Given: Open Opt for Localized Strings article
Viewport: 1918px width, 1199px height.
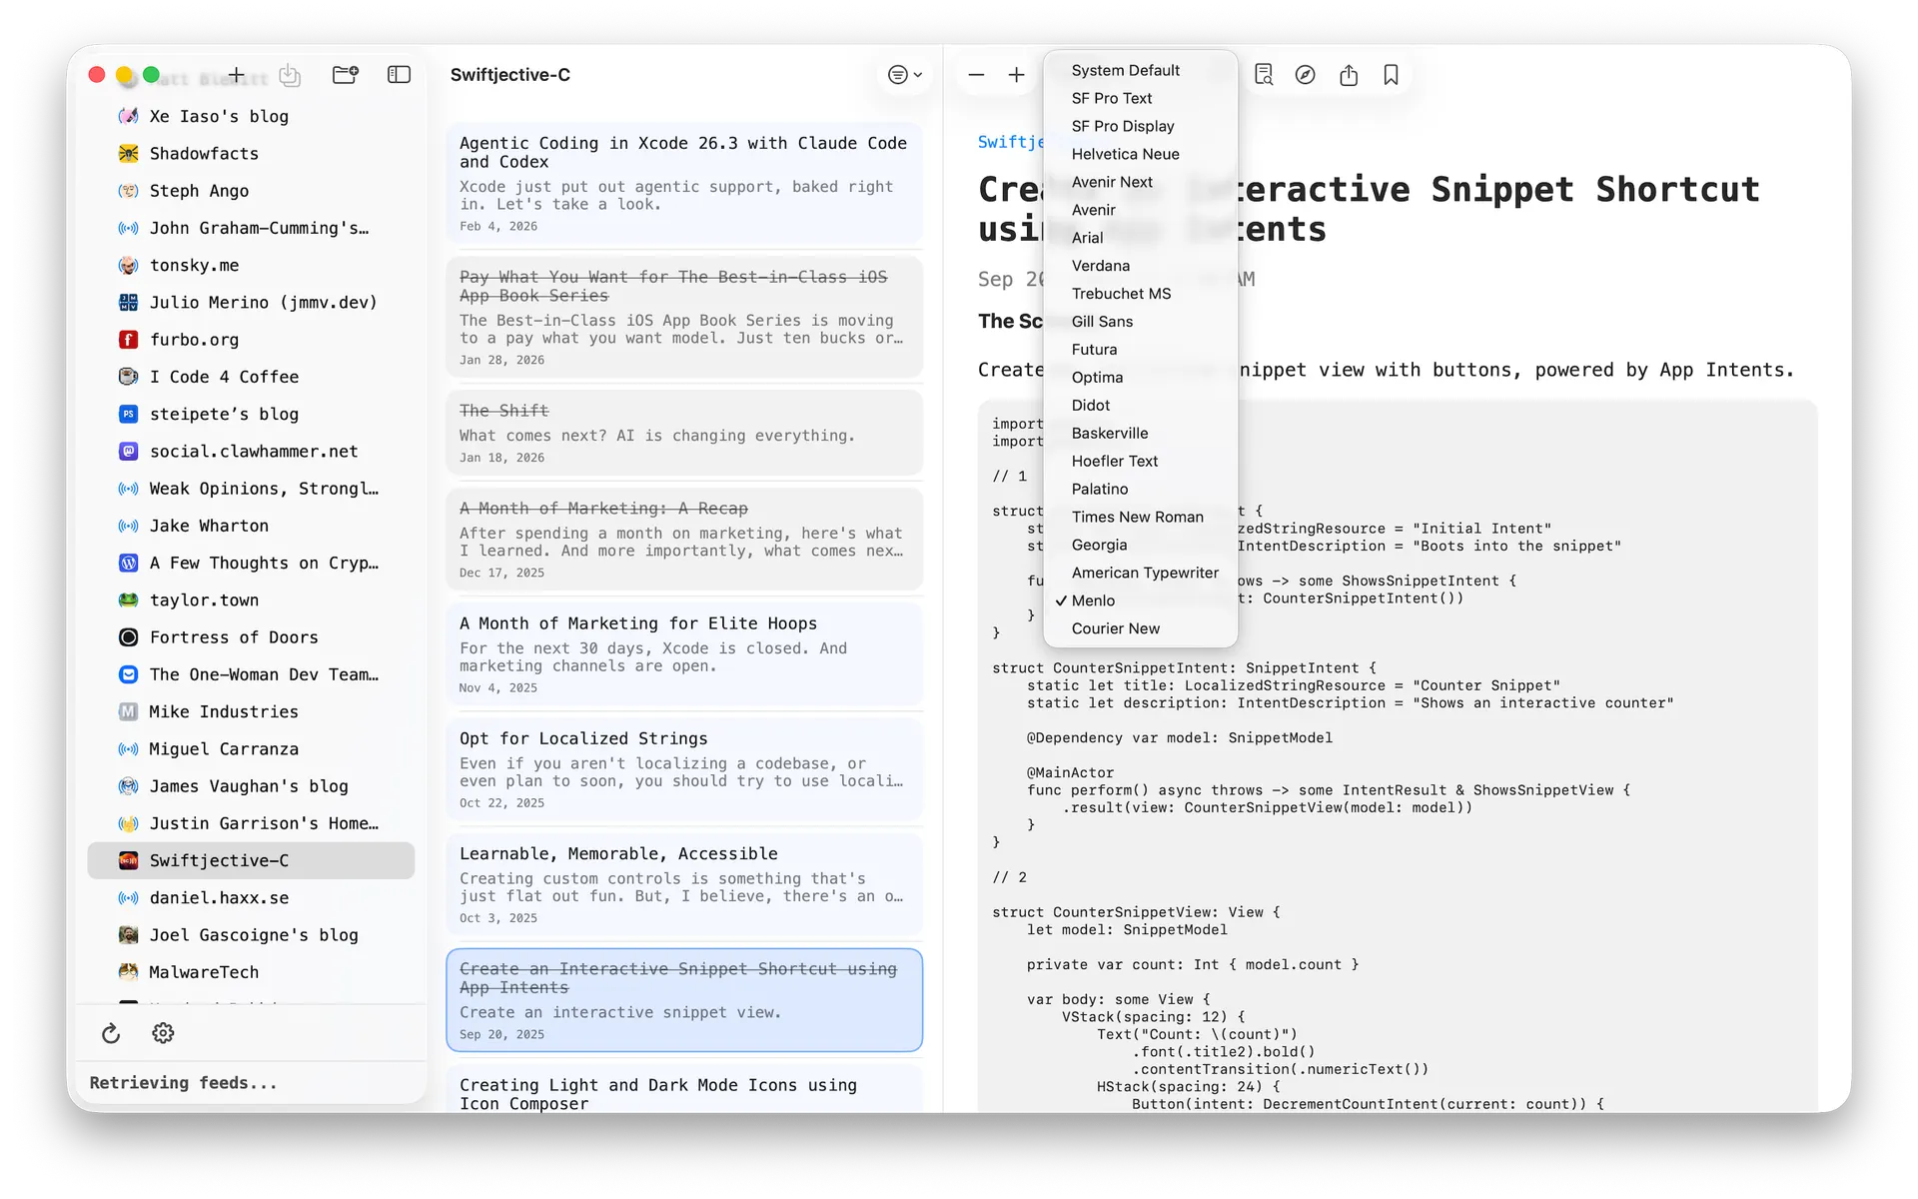Looking at the screenshot, I should (684, 769).
